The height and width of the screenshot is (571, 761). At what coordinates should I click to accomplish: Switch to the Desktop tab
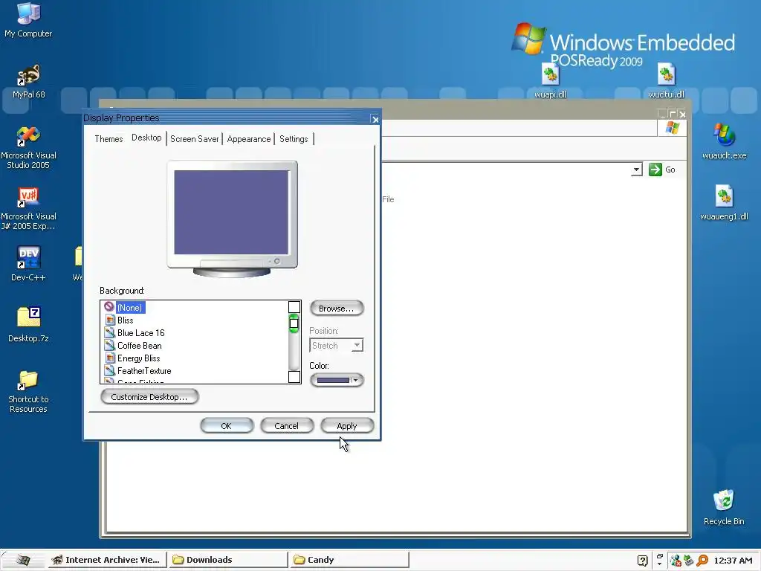click(x=146, y=138)
